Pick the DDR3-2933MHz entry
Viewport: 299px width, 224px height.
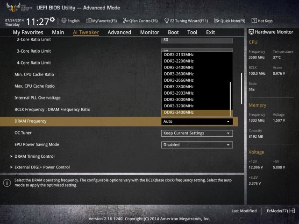[x=196, y=93]
